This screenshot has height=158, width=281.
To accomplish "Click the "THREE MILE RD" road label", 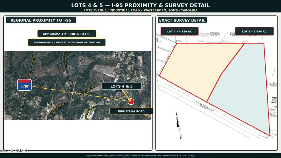I will [x=66, y=59].
